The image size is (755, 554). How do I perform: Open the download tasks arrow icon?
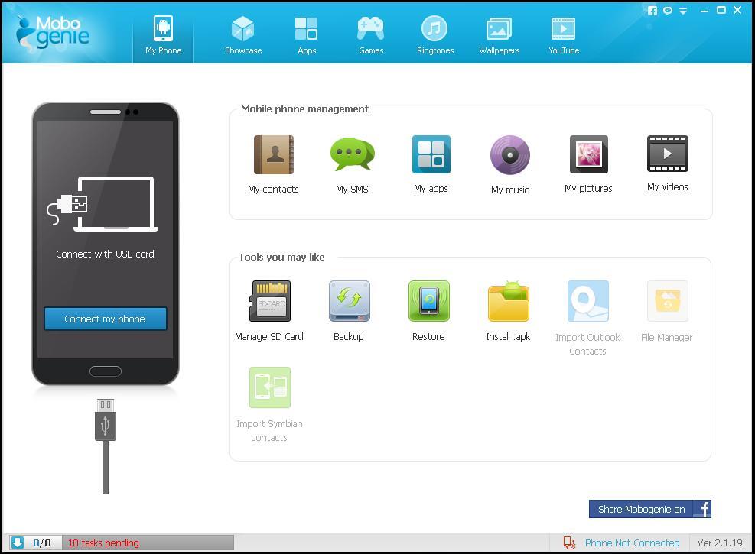tap(18, 543)
